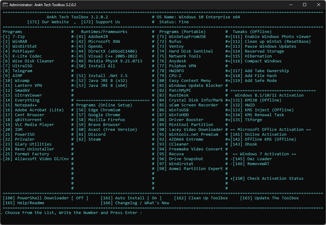The width and height of the screenshot is (326, 225).
Task: Click the RustDesk entry
Action: coord(173,95)
